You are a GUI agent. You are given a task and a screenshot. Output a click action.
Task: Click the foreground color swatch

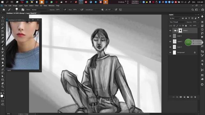(x=2, y=96)
